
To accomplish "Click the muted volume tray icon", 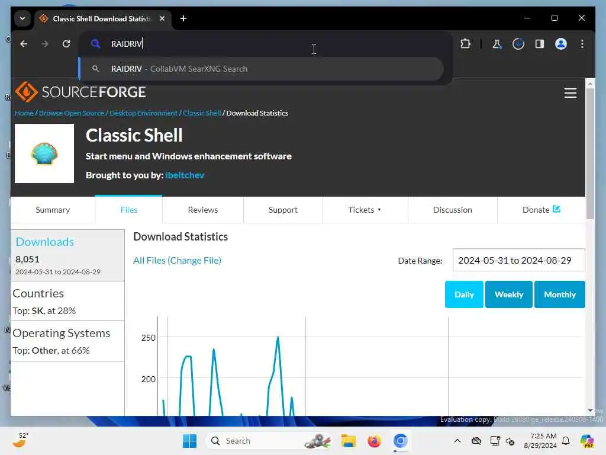I will click(510, 441).
